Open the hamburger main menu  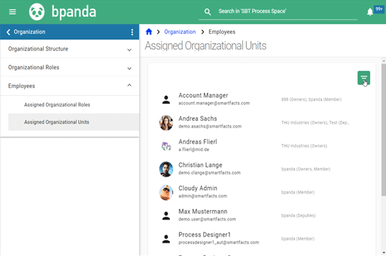tap(13, 12)
